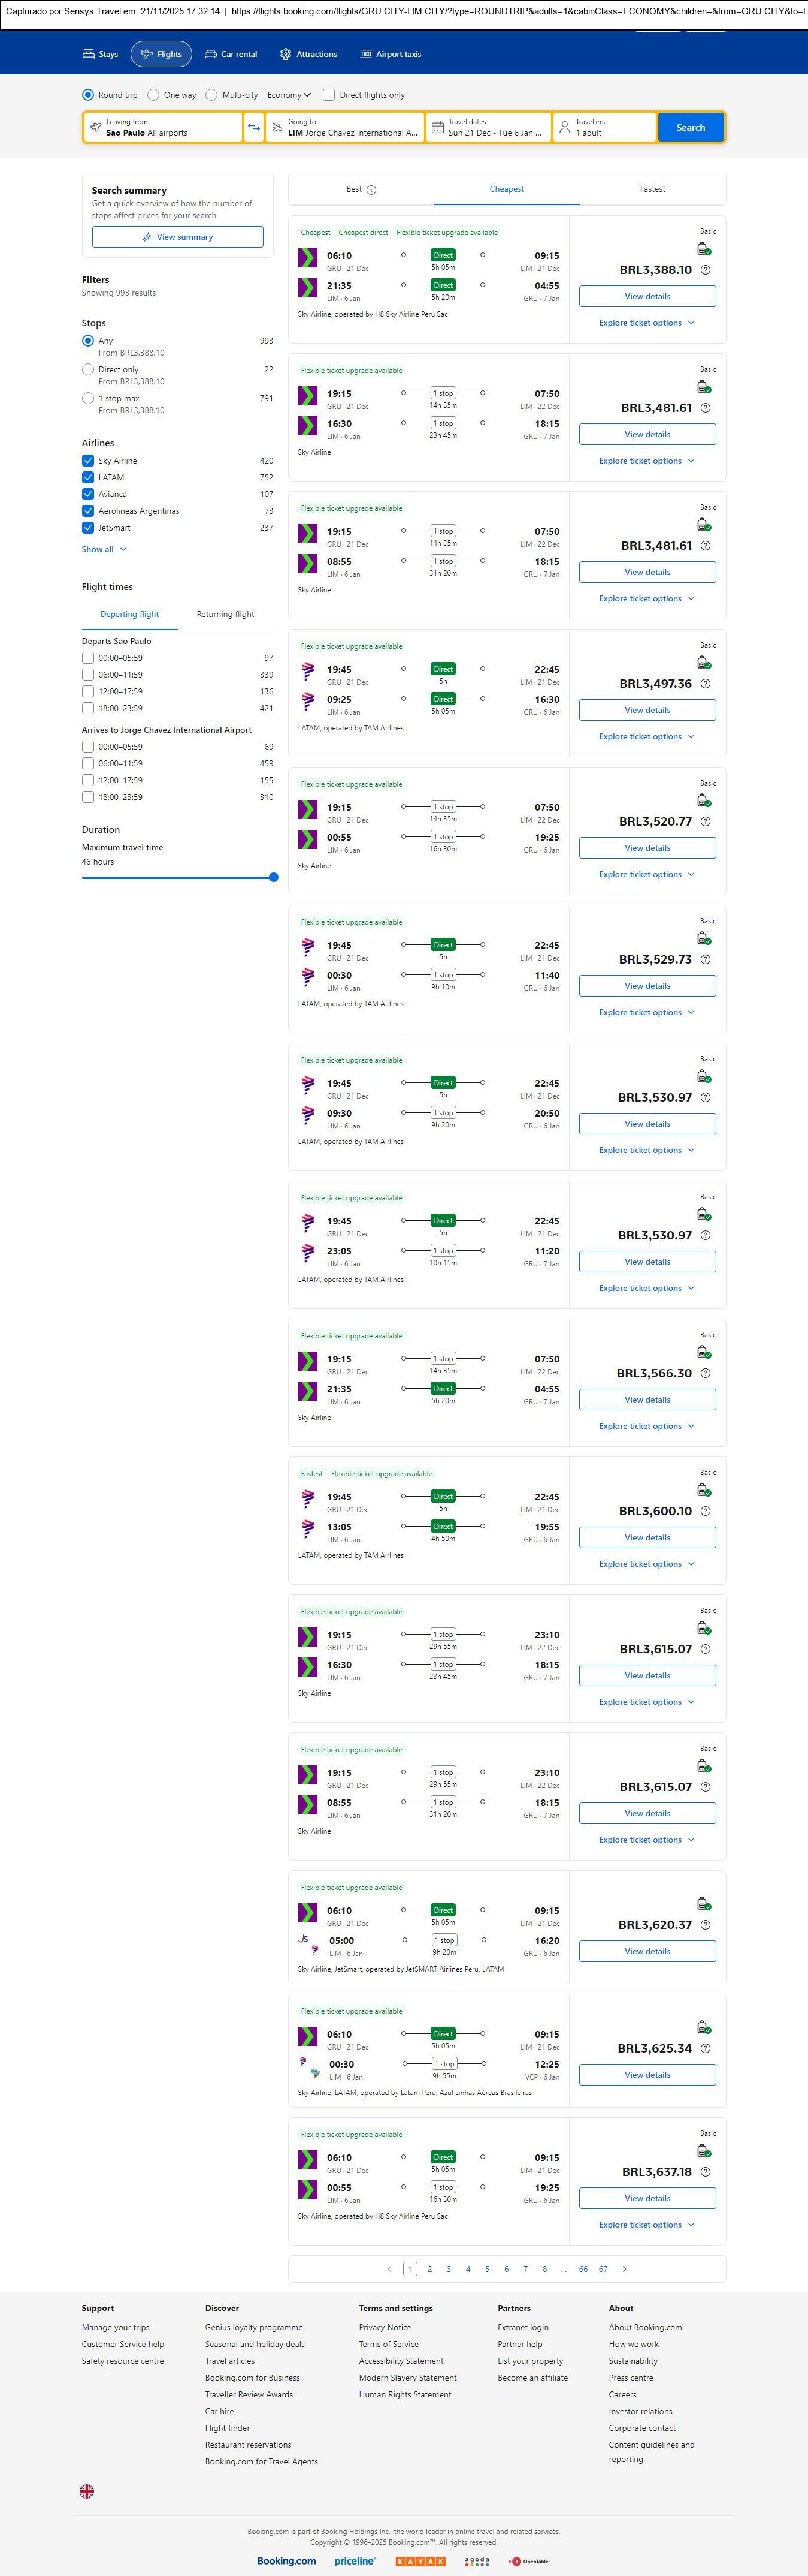
Task: Click View details for the BRL3,529.73 flight
Action: pyautogui.click(x=647, y=986)
